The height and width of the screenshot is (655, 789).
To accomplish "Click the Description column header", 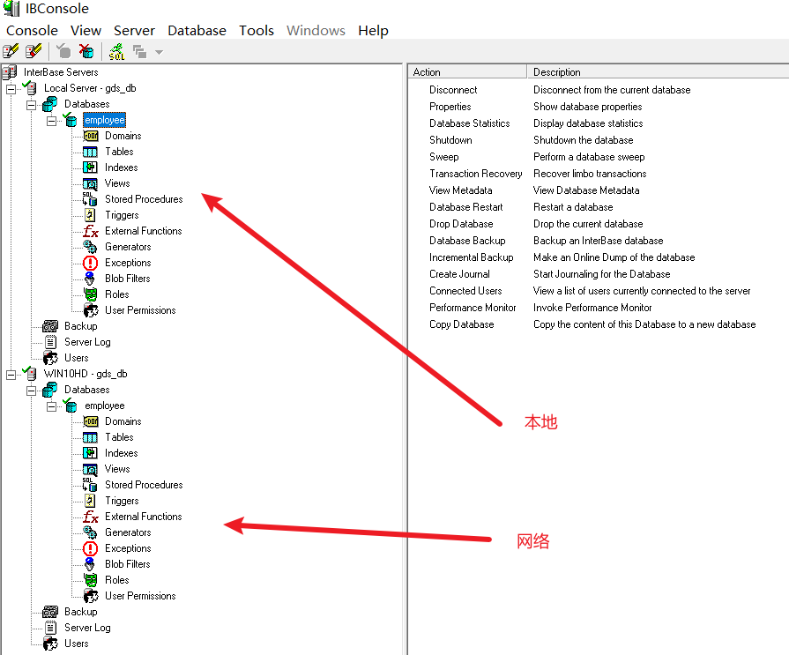I will click(659, 72).
